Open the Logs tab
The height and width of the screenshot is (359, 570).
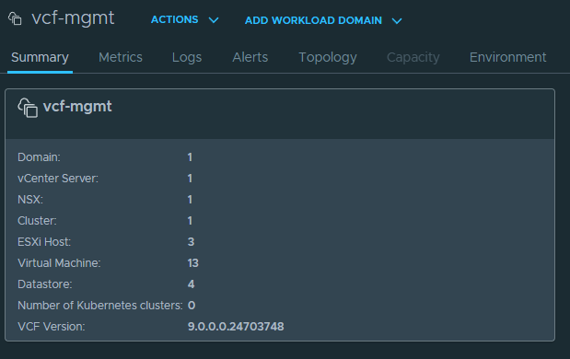coord(187,57)
